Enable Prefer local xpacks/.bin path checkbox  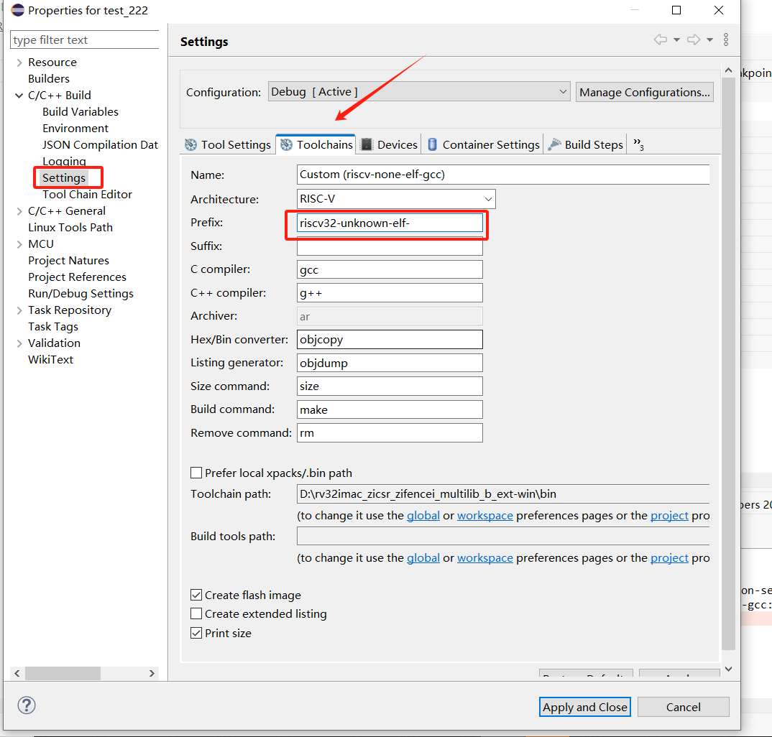tap(196, 473)
